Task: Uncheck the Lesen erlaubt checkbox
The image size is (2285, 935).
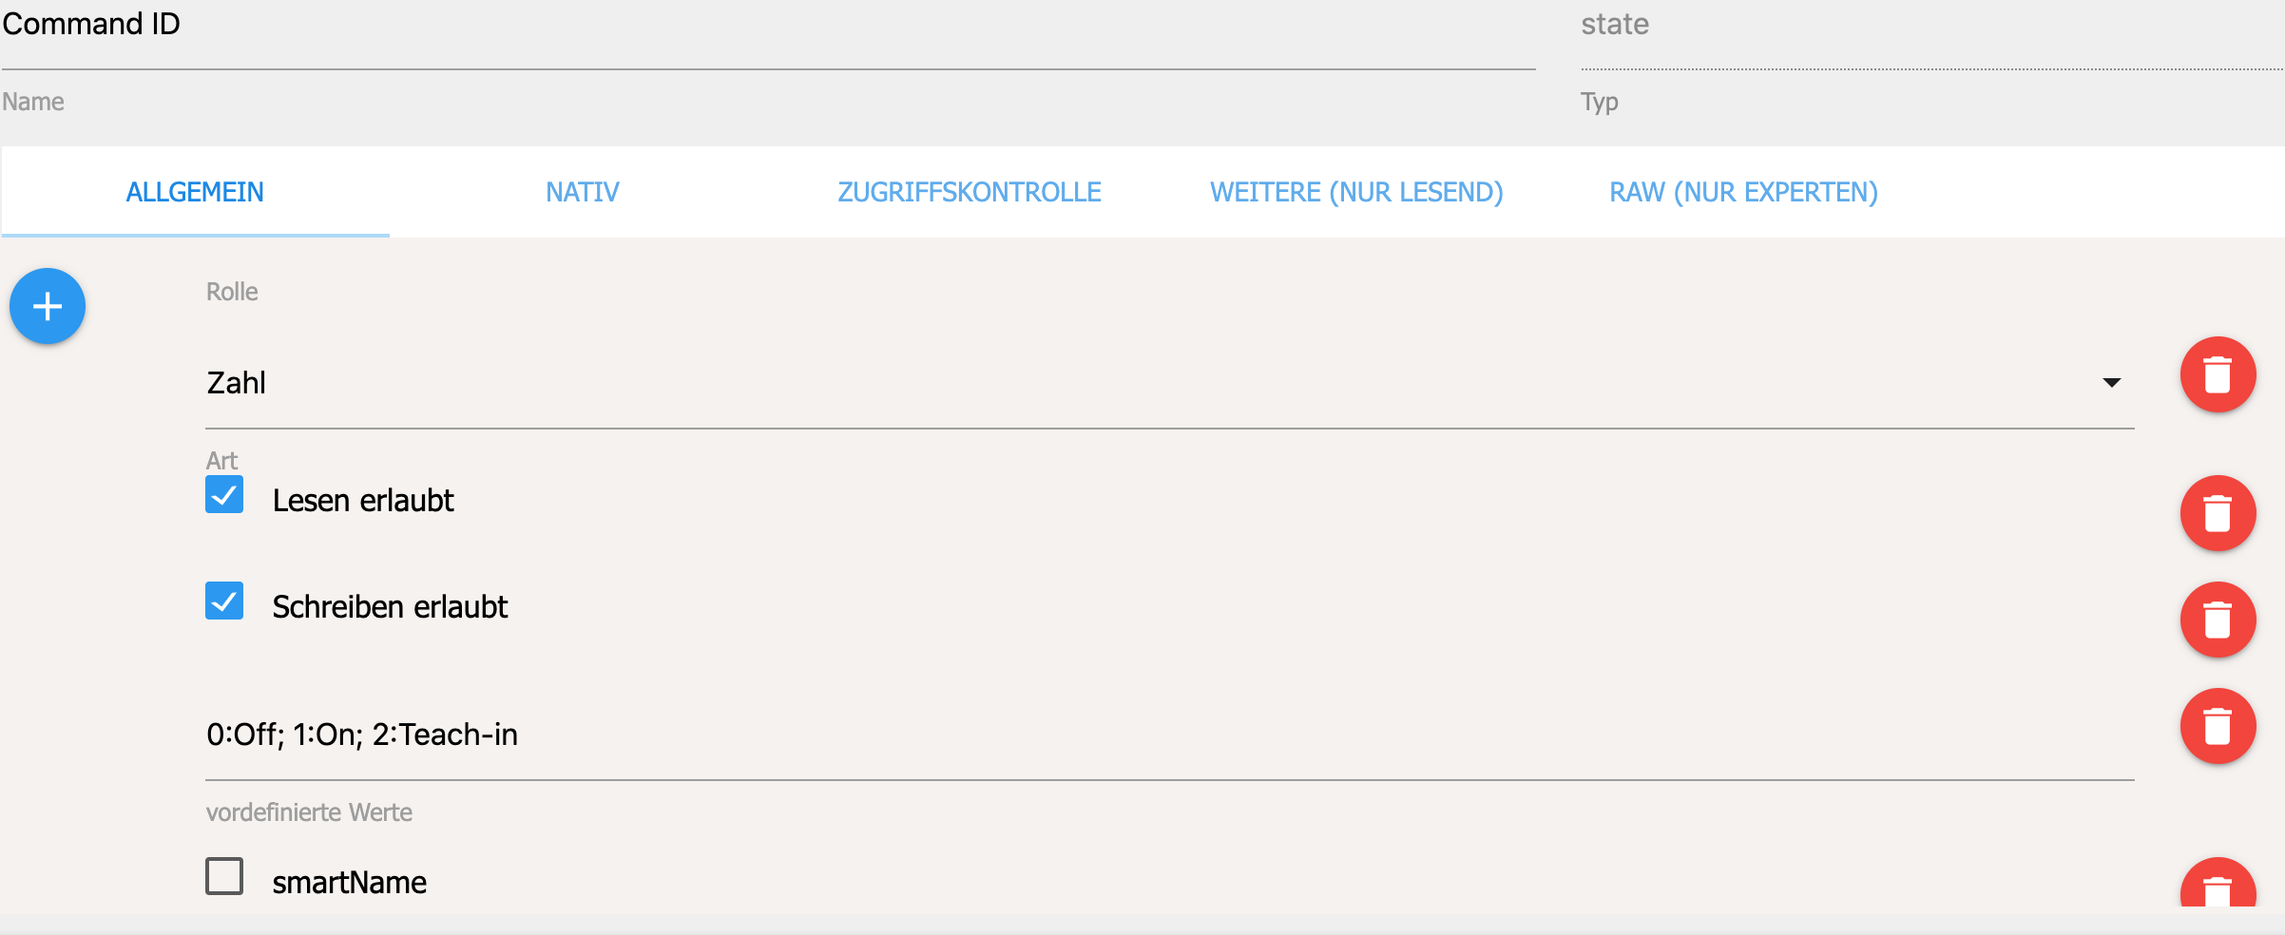Action: point(224,494)
